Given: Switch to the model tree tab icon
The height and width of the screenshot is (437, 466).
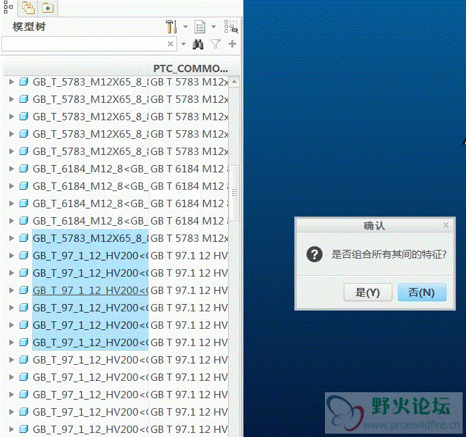Looking at the screenshot, I should [x=8, y=7].
